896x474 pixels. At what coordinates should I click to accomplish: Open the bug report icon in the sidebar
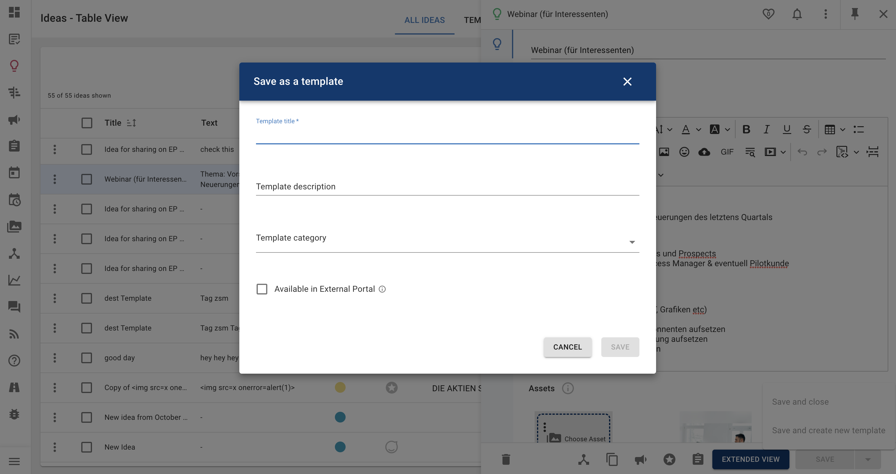coord(14,414)
